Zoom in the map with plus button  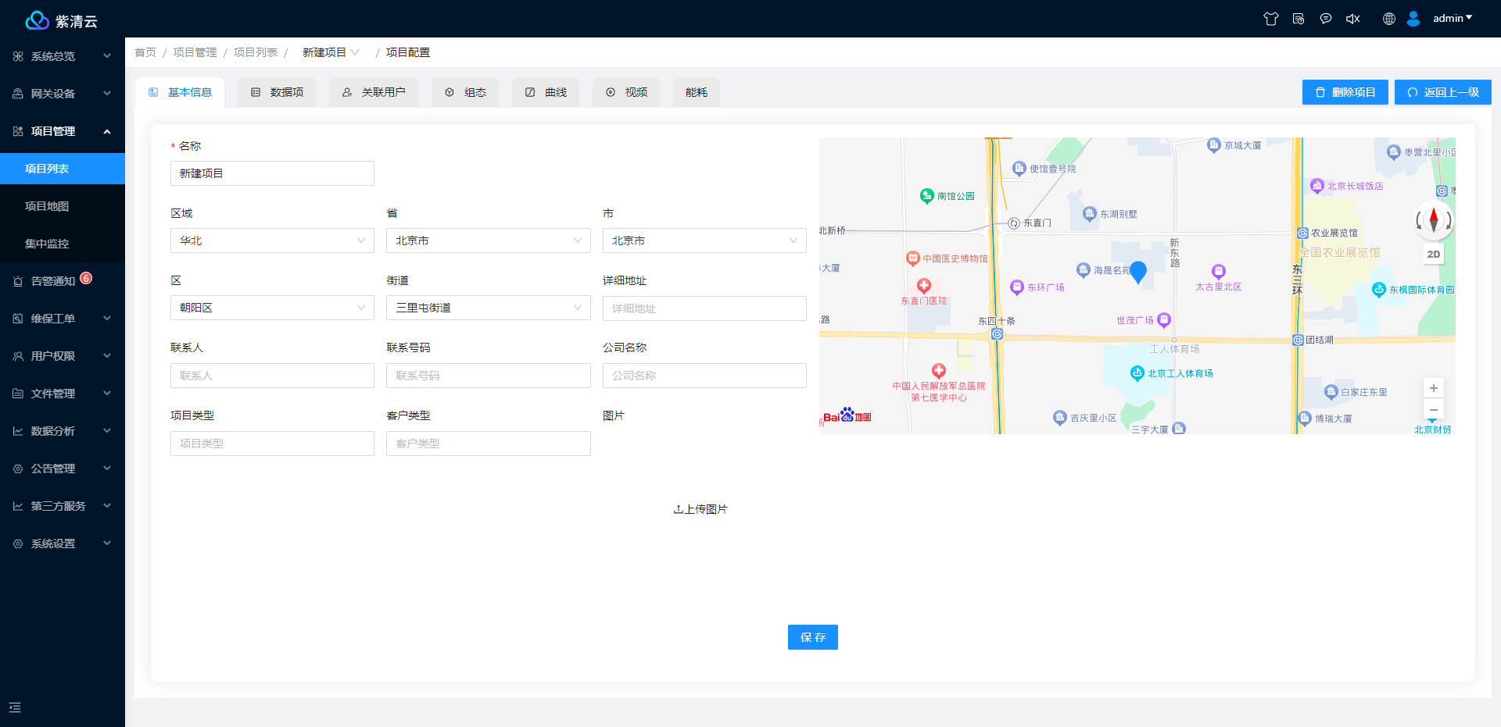tap(1434, 388)
